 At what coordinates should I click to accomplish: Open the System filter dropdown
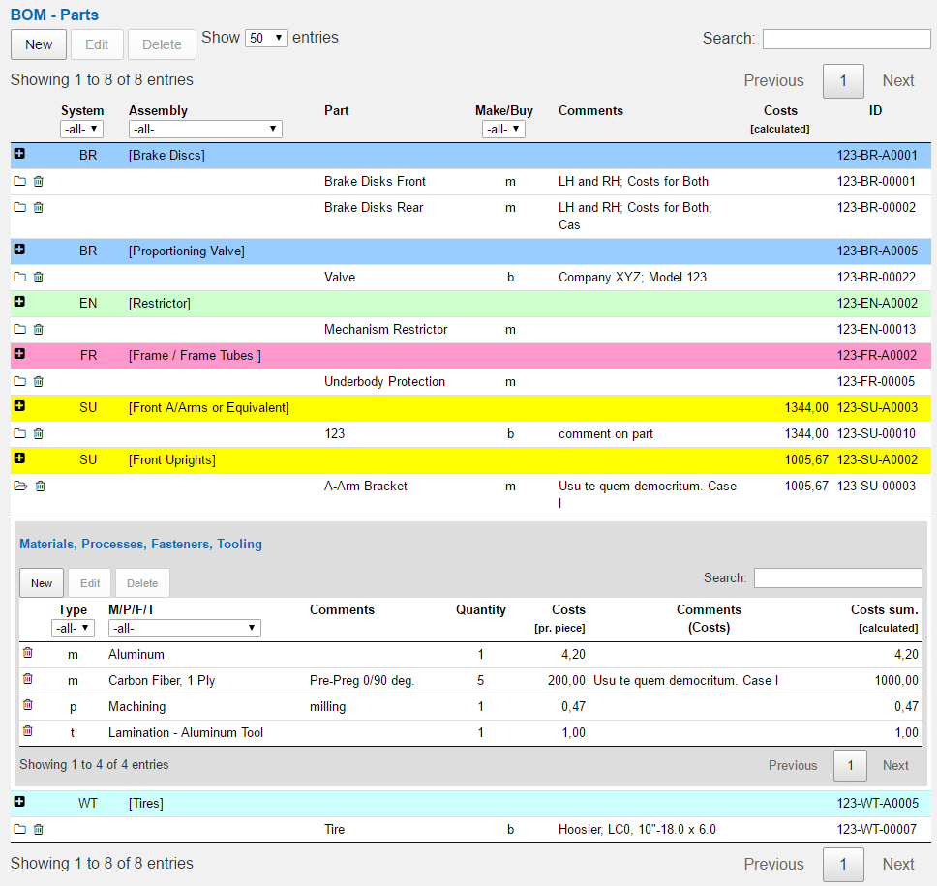click(x=81, y=130)
